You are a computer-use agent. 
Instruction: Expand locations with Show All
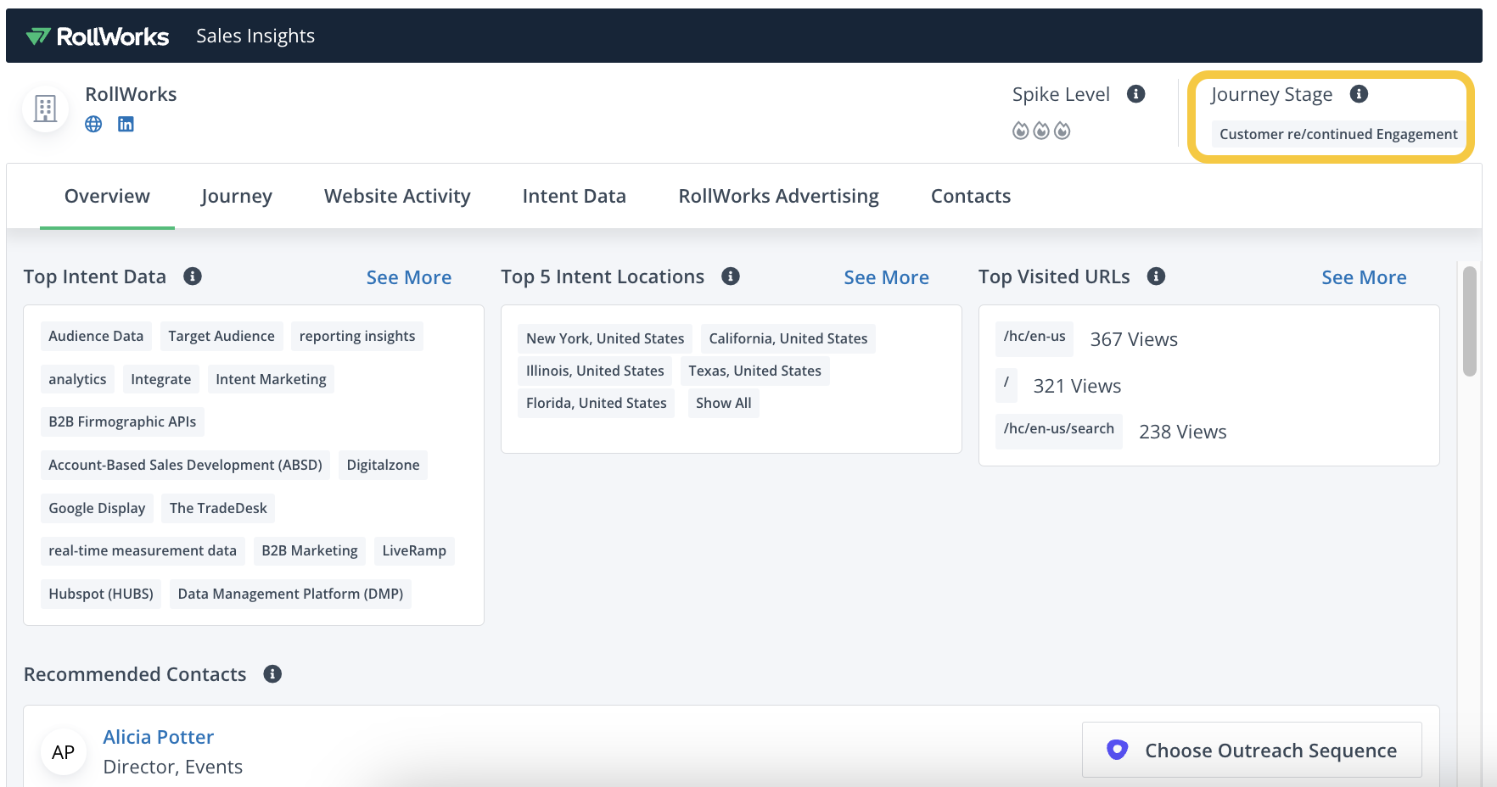pos(723,404)
